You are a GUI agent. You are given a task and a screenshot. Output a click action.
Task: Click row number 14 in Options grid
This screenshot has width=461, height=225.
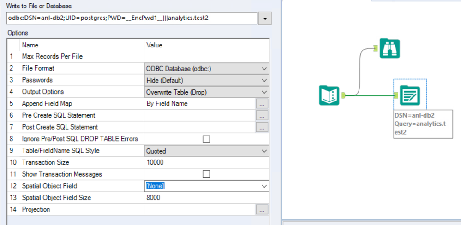coord(12,209)
